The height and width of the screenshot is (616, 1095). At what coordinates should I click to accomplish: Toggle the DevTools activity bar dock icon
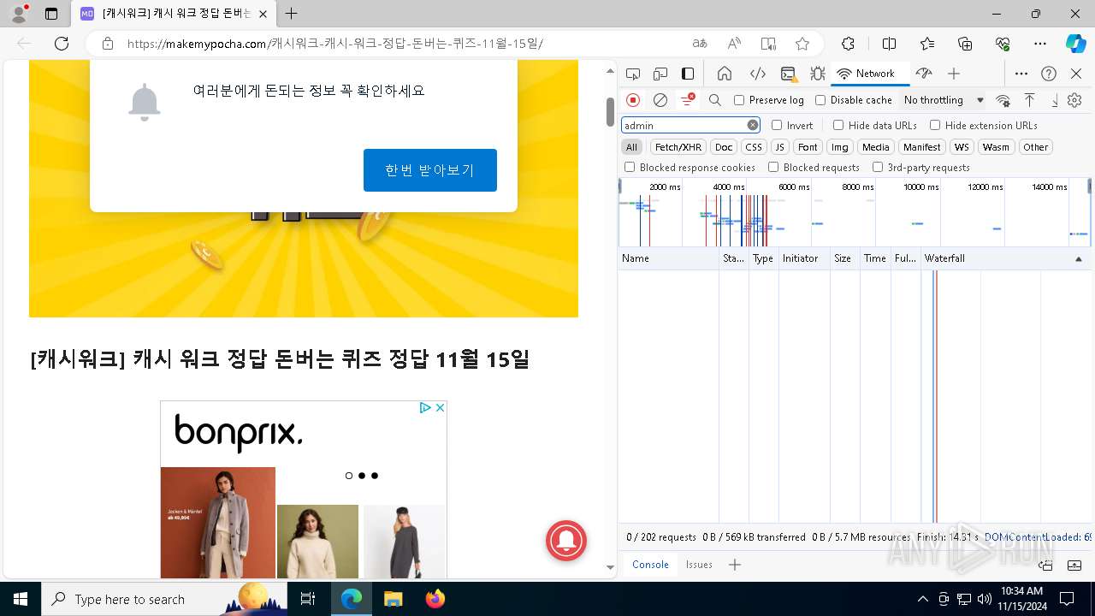pos(688,74)
